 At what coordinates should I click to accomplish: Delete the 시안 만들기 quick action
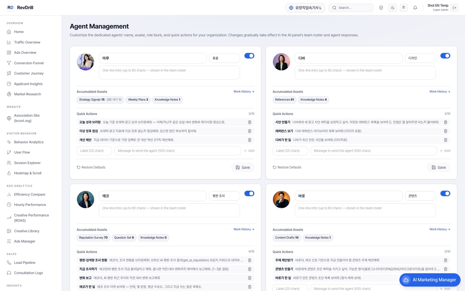coord(446,122)
